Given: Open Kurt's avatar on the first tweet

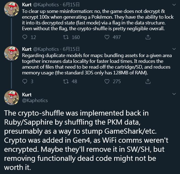Looking at the screenshot, I should click(x=11, y=10).
